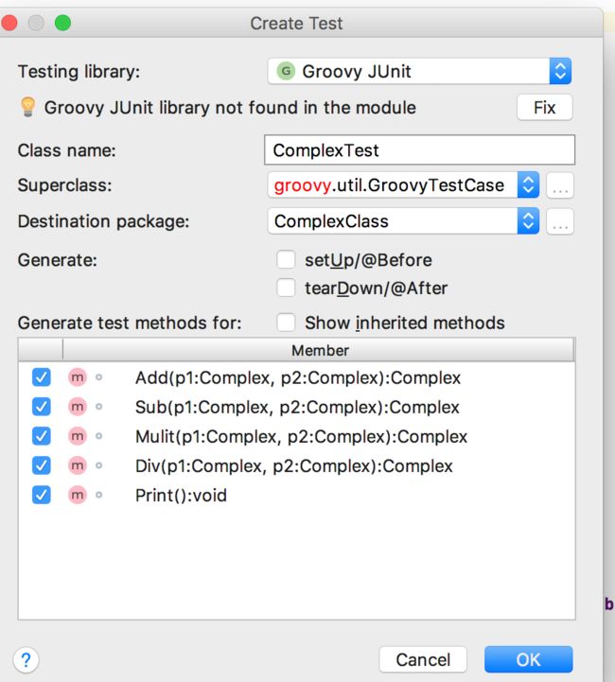This screenshot has height=682, width=615.
Task: Select the Mulit(p1:Complex, p2:Complex) row
Action: [297, 436]
